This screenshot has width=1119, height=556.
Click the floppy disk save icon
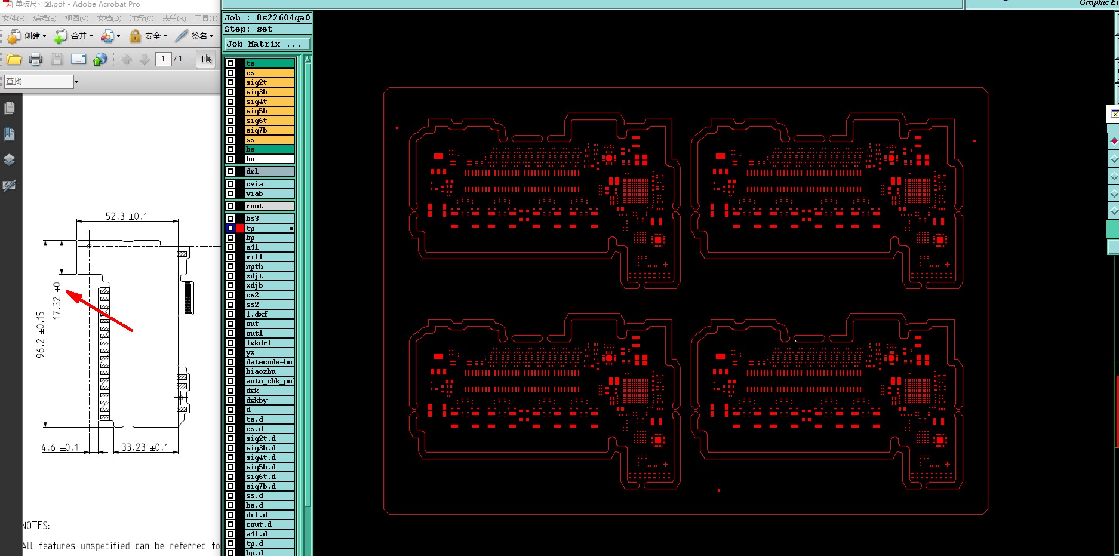pos(57,59)
